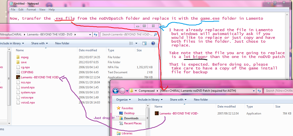The image size is (293, 136).
Task: Select the voice.npa file icon
Action: pos(18,97)
